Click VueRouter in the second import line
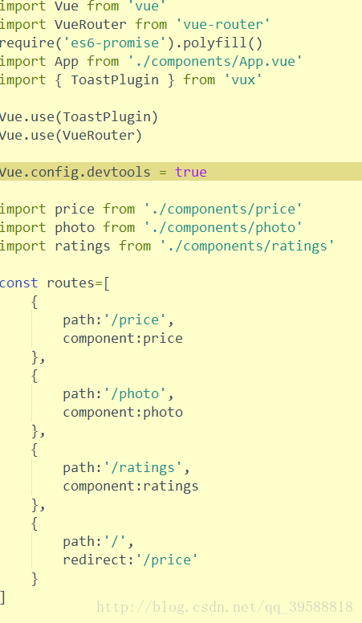Viewport: 362px width, 623px height. tap(91, 25)
